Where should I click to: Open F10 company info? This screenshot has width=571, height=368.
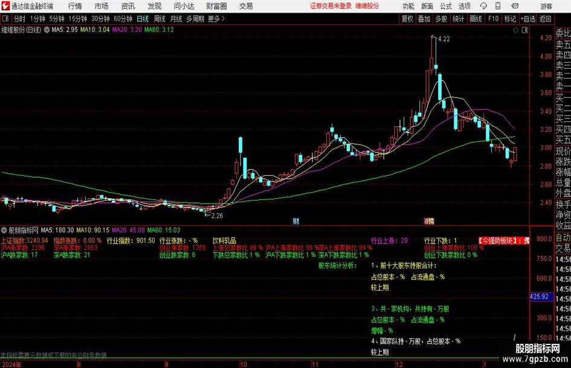(493, 19)
